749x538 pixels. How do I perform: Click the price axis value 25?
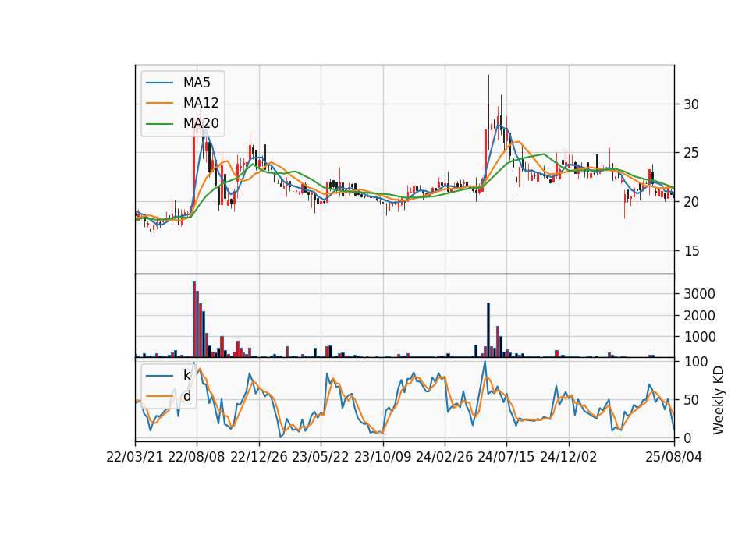(x=691, y=154)
